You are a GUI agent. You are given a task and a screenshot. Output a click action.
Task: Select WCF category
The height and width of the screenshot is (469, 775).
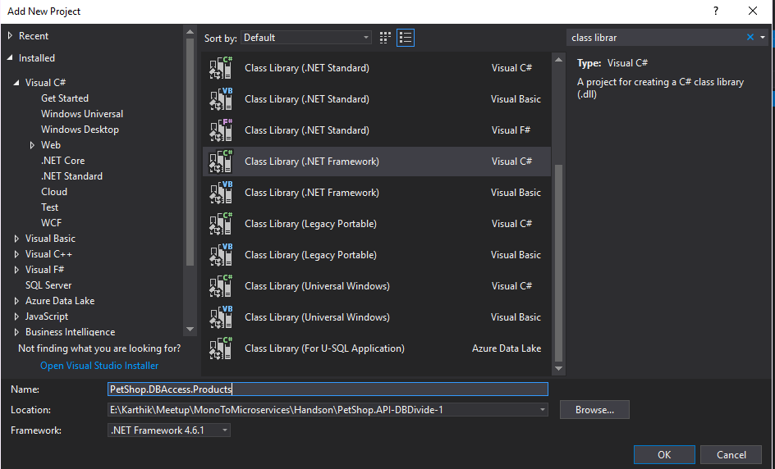(52, 223)
